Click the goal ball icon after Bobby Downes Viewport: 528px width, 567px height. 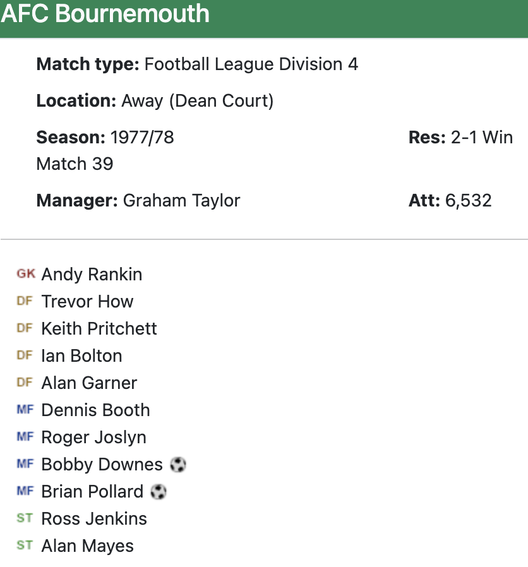click(x=178, y=465)
